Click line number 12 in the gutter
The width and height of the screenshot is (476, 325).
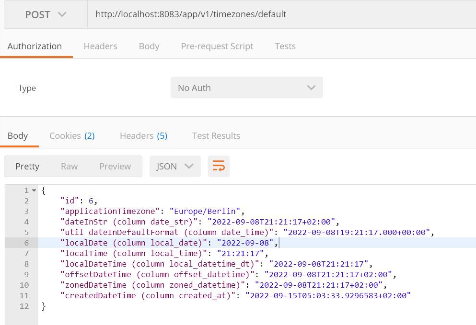pos(24,306)
